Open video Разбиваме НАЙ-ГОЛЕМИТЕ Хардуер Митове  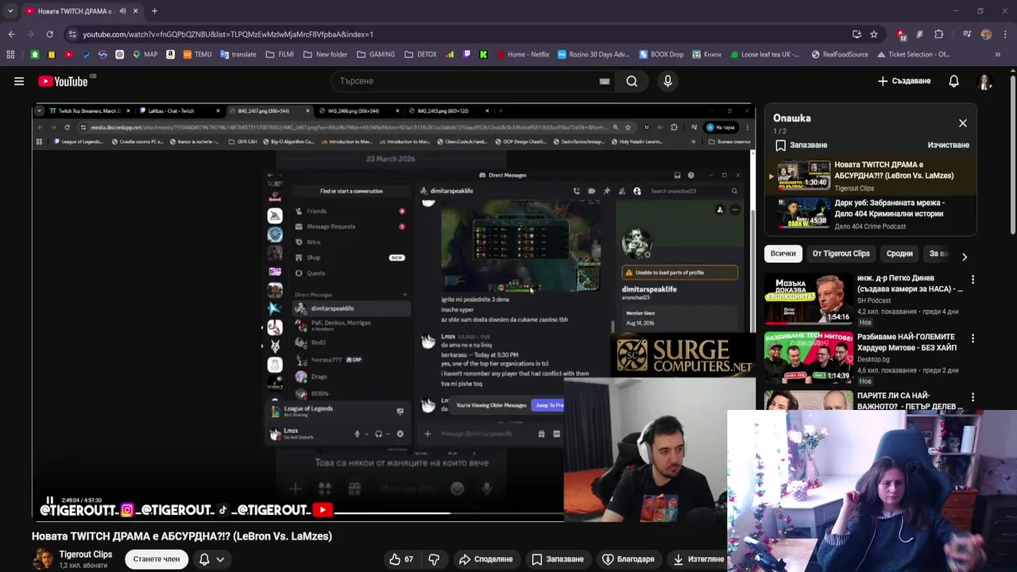[907, 342]
